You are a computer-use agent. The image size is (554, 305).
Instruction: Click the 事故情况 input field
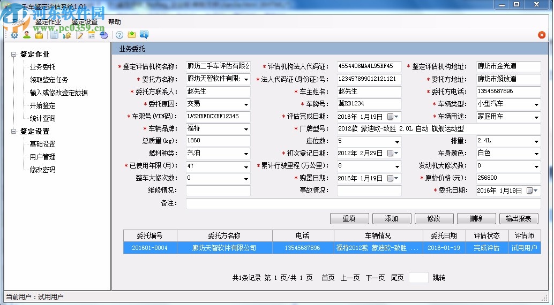[x=369, y=190]
